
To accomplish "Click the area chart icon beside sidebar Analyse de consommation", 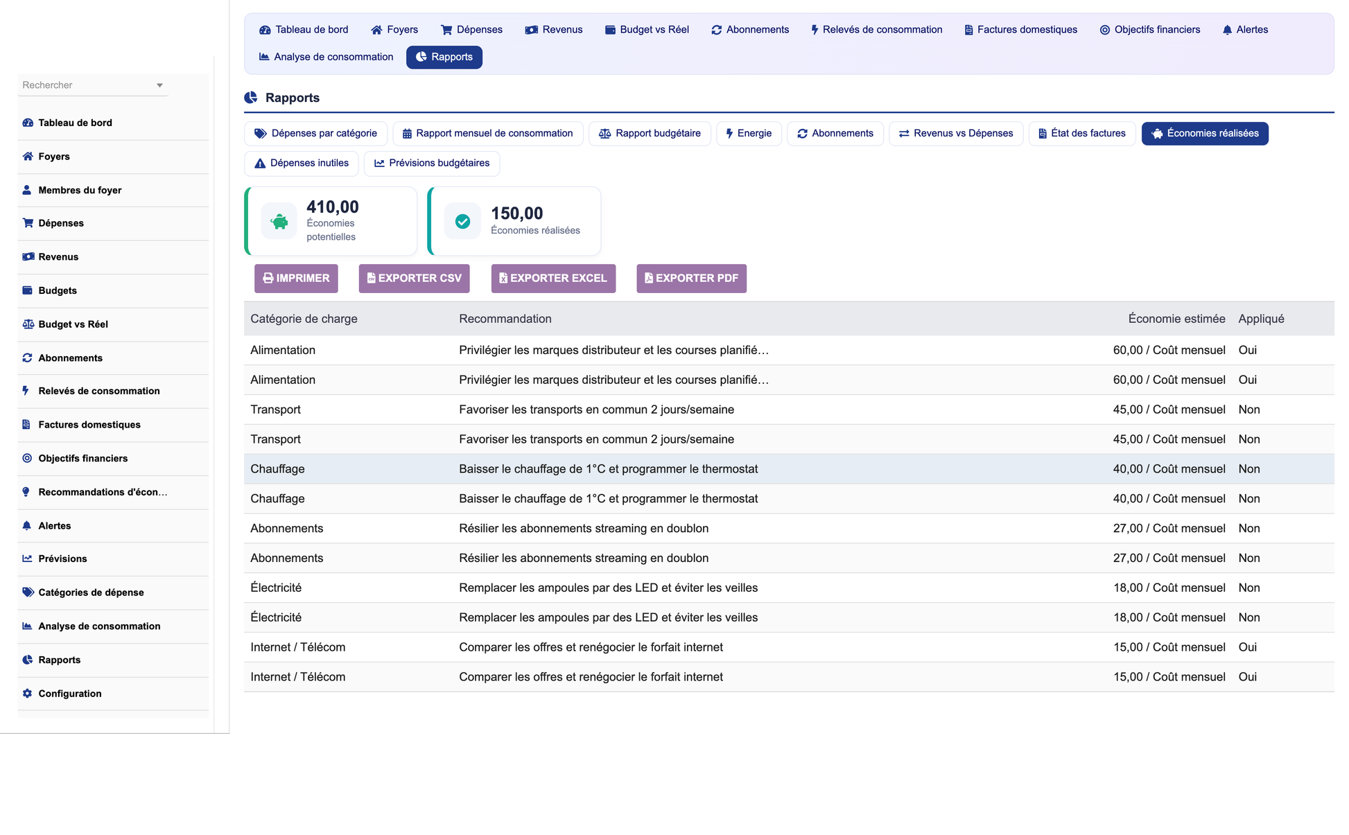I will point(28,626).
